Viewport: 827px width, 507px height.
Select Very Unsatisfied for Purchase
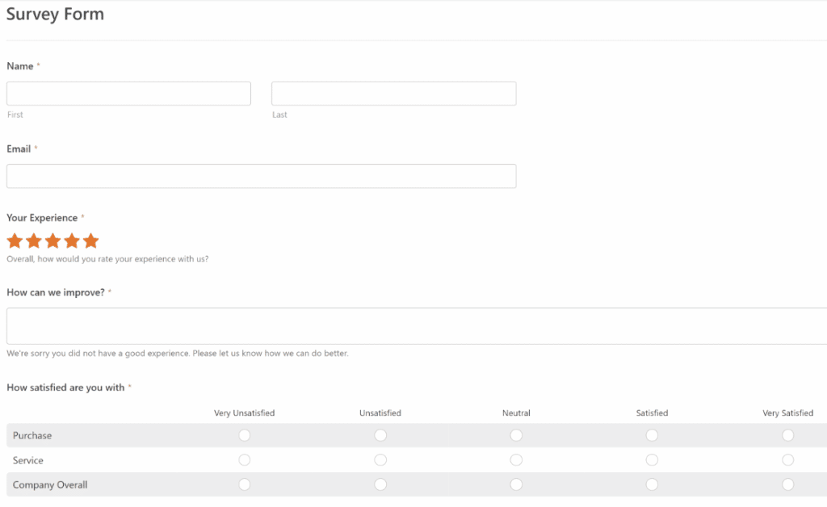click(x=244, y=435)
